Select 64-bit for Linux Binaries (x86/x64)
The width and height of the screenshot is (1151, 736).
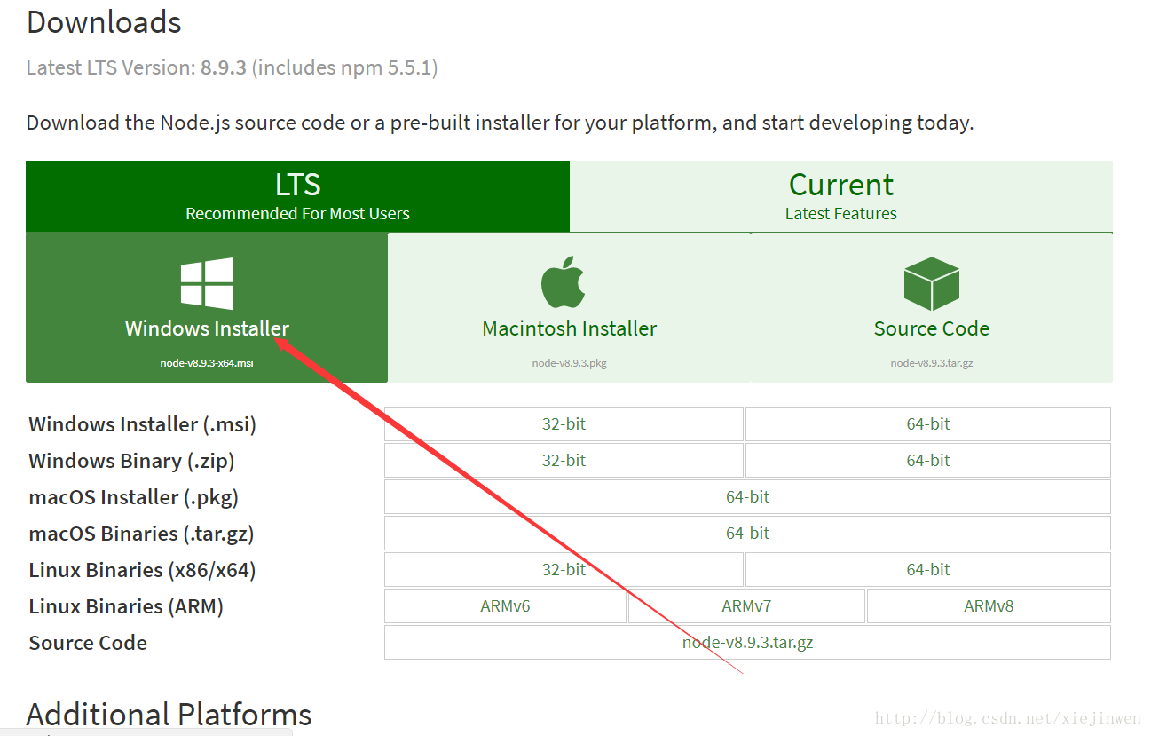(928, 570)
